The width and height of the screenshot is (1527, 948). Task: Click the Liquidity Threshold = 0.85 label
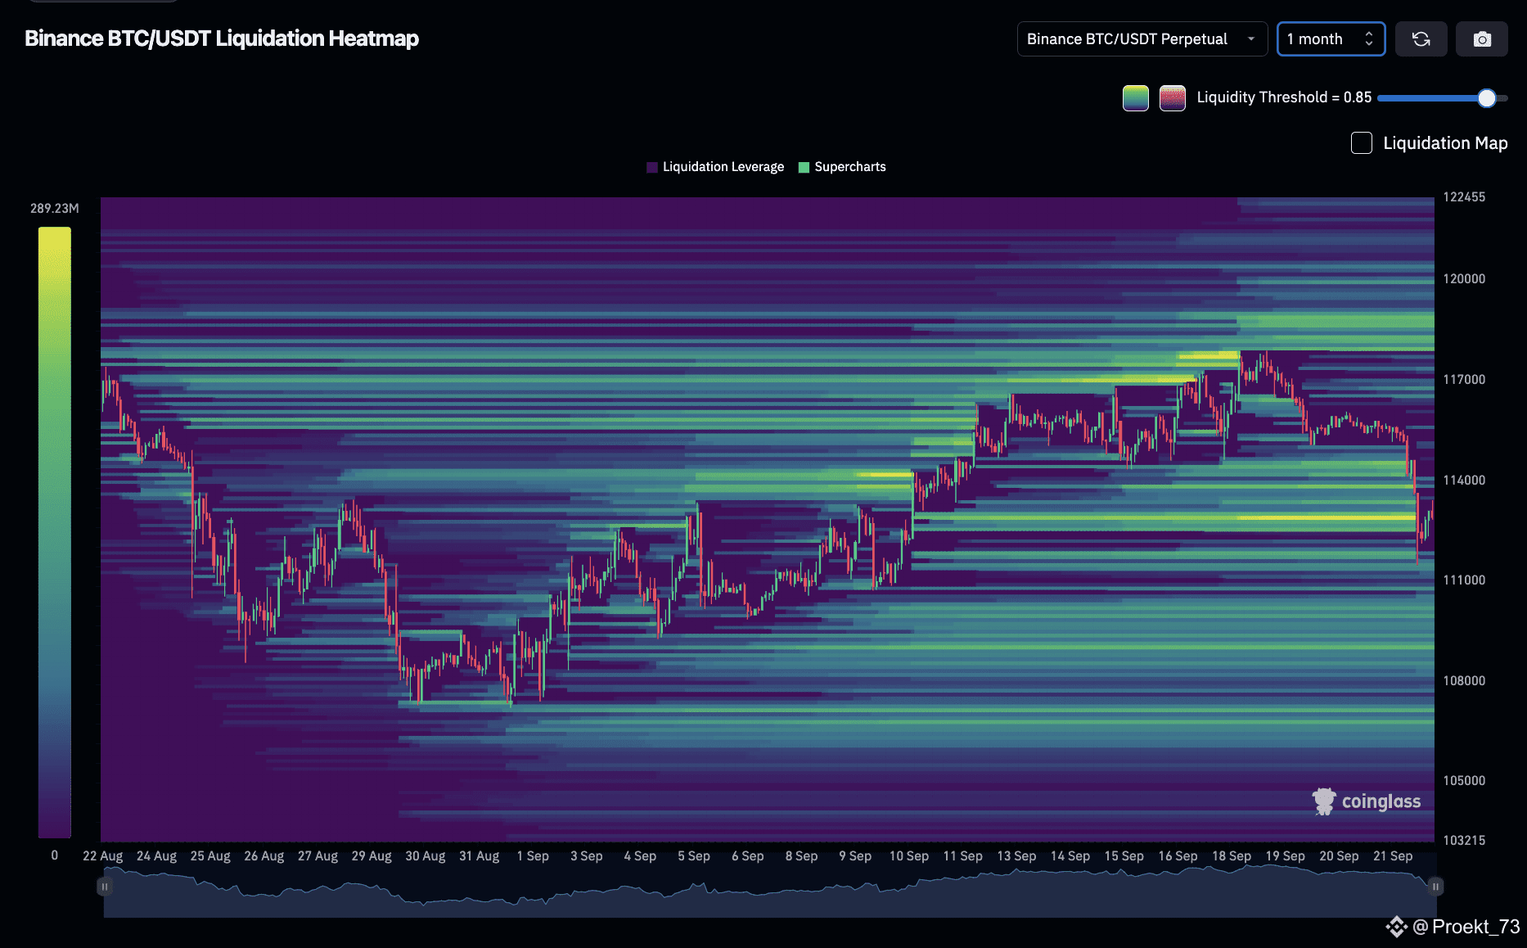[x=1284, y=97]
